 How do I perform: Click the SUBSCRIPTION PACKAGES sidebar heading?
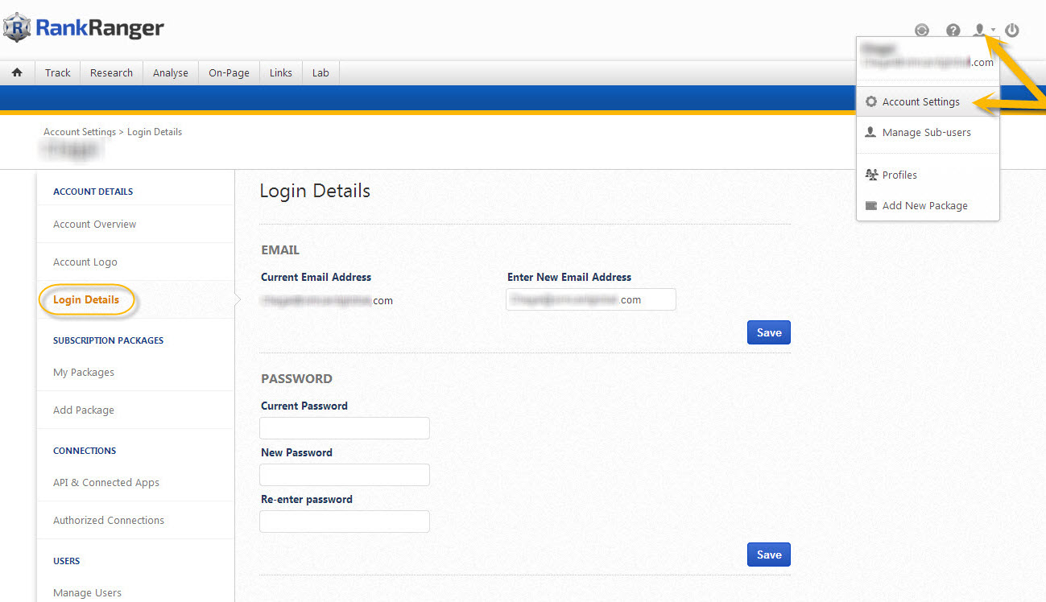coord(108,340)
